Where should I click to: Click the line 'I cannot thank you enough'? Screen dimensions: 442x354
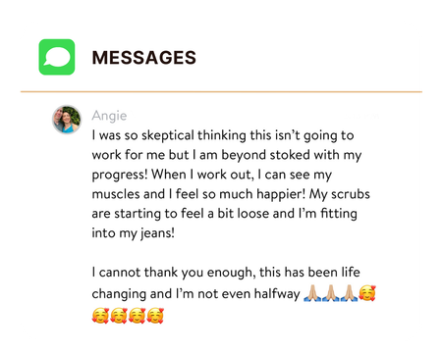[226, 273]
